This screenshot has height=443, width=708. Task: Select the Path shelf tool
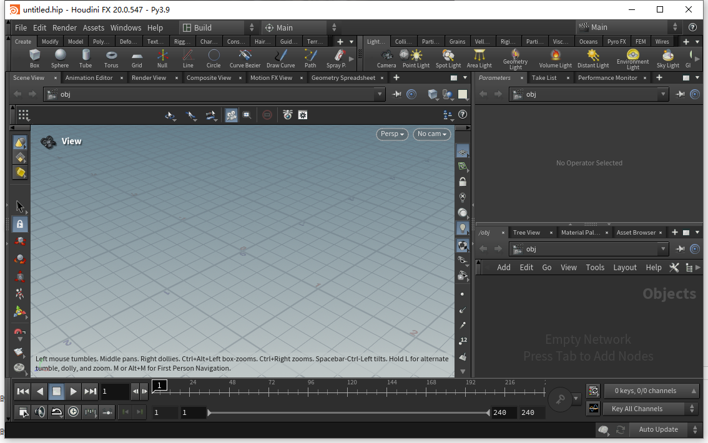coord(310,59)
